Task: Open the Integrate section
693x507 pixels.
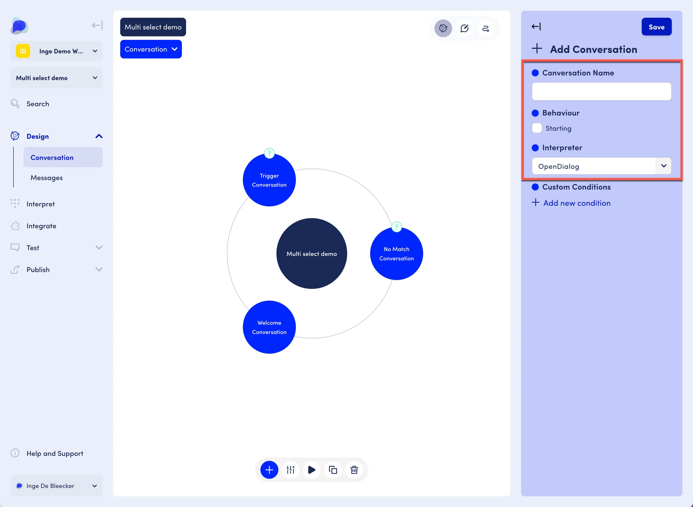Action: pyautogui.click(x=41, y=226)
